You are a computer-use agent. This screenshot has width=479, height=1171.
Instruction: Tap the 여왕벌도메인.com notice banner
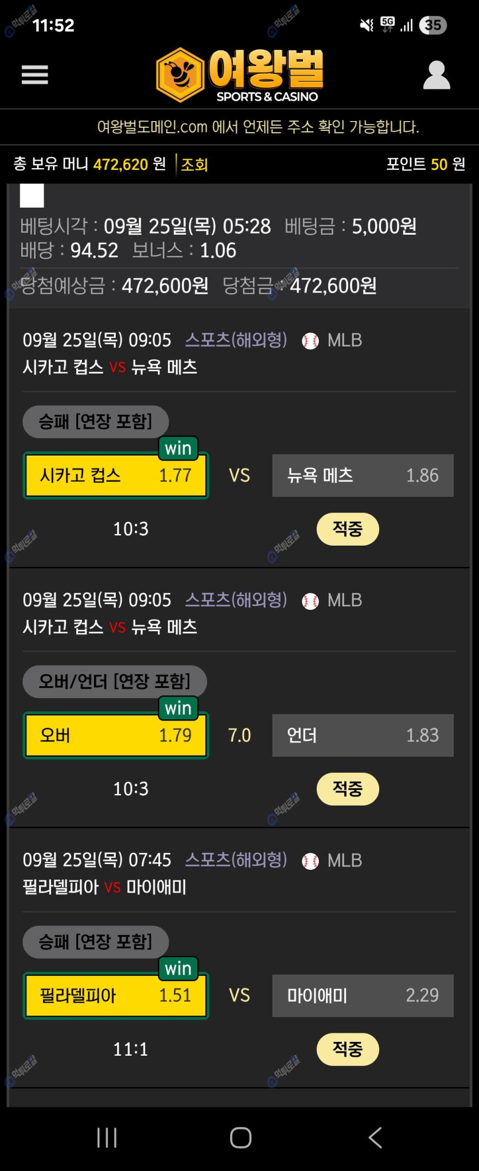[258, 127]
